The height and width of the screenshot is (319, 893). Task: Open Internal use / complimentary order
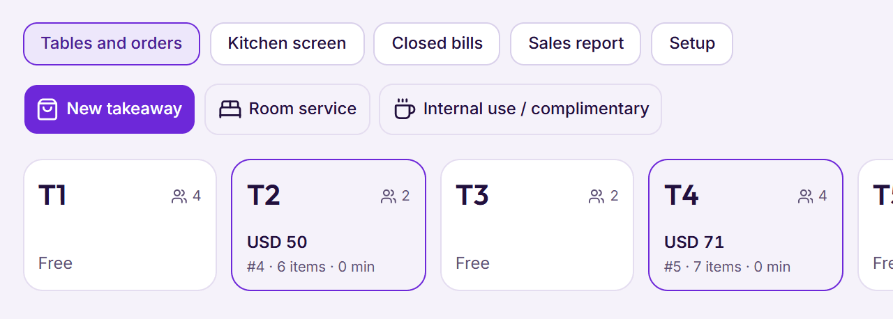(x=520, y=109)
